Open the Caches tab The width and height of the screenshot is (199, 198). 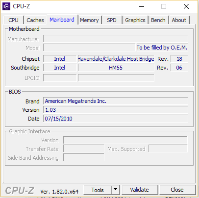(x=35, y=20)
